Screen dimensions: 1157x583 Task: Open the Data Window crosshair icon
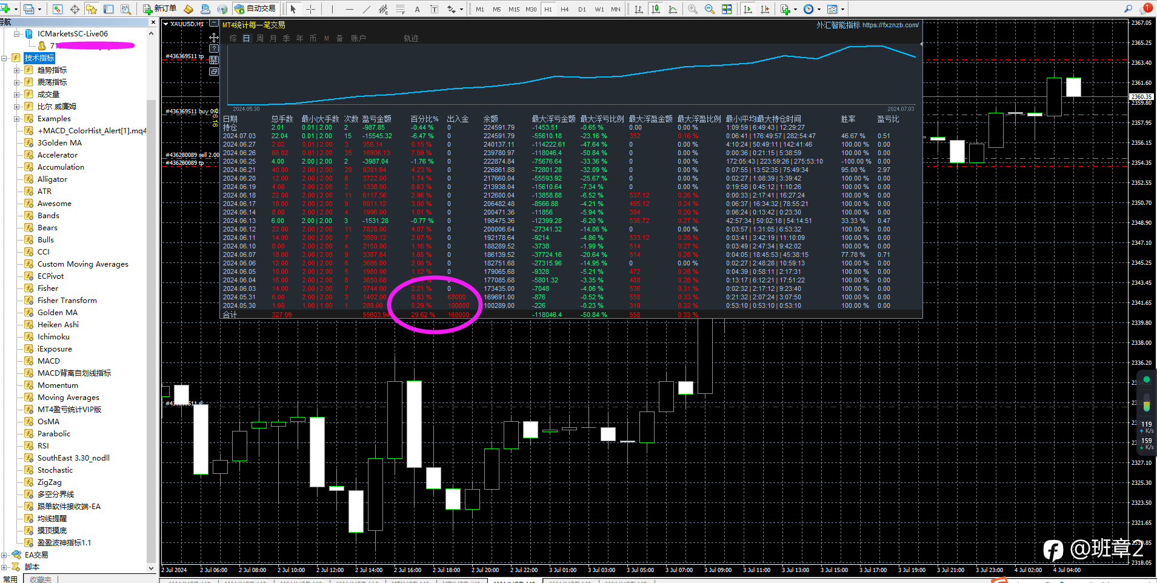coord(75,9)
